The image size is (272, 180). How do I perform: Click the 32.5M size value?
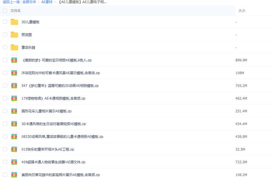tap(240, 149)
